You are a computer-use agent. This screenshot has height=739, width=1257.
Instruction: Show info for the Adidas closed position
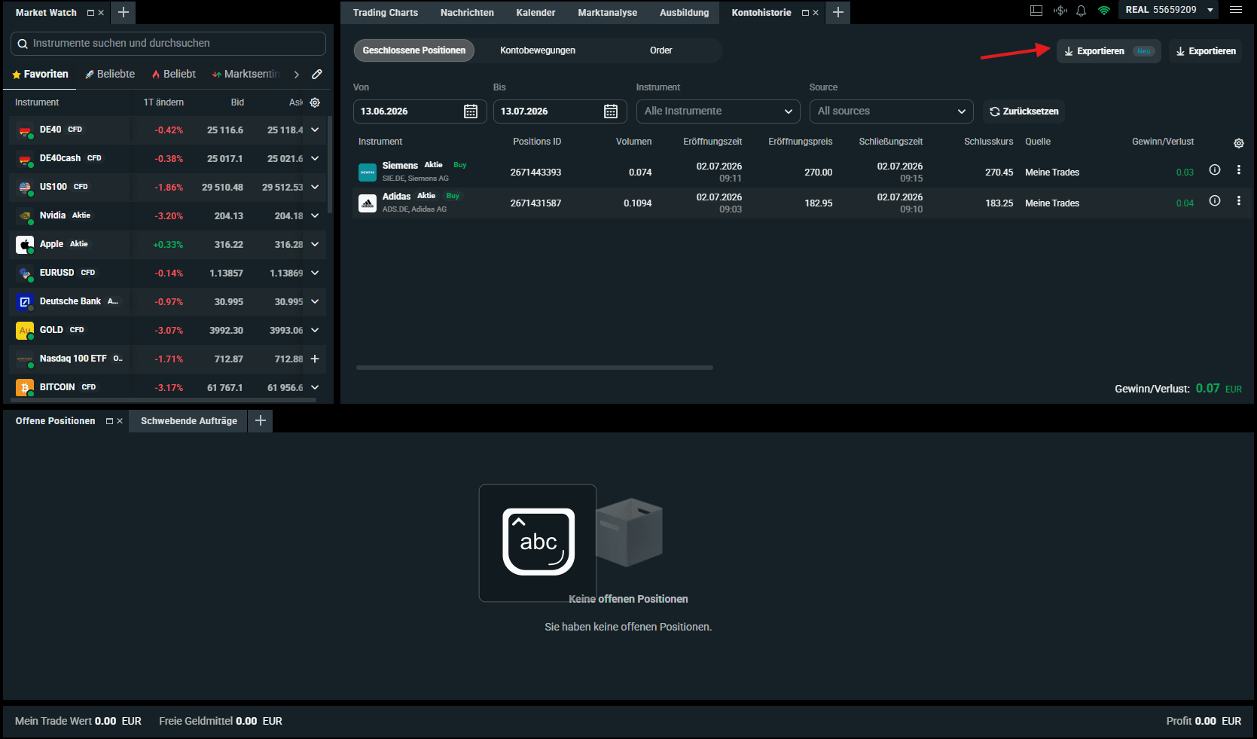(1215, 201)
